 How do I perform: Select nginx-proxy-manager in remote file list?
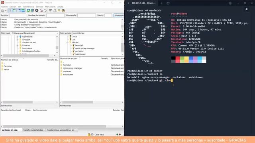tap(73, 68)
